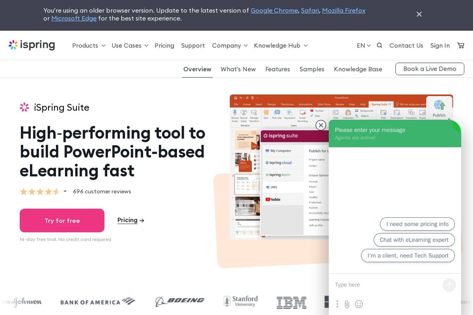This screenshot has height=315, width=473.
Task: Focus the 'Type here' chat input
Action: click(x=386, y=285)
